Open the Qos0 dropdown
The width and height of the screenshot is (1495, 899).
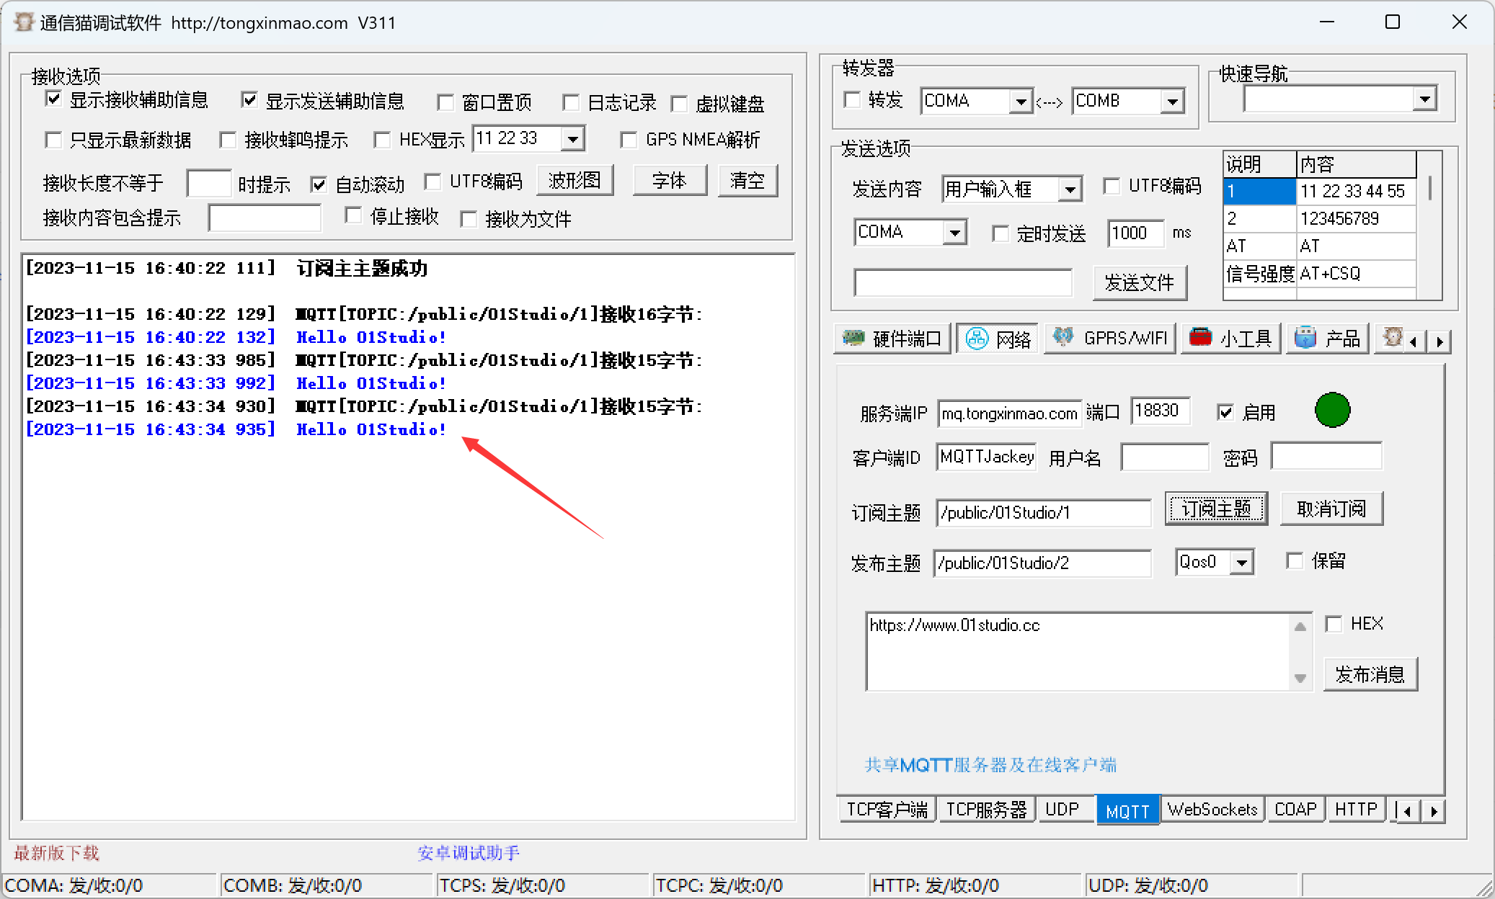[x=1241, y=562]
